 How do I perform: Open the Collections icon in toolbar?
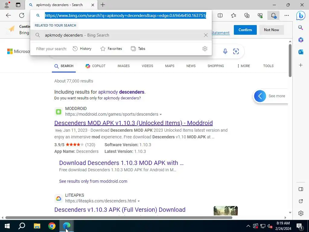point(247,15)
